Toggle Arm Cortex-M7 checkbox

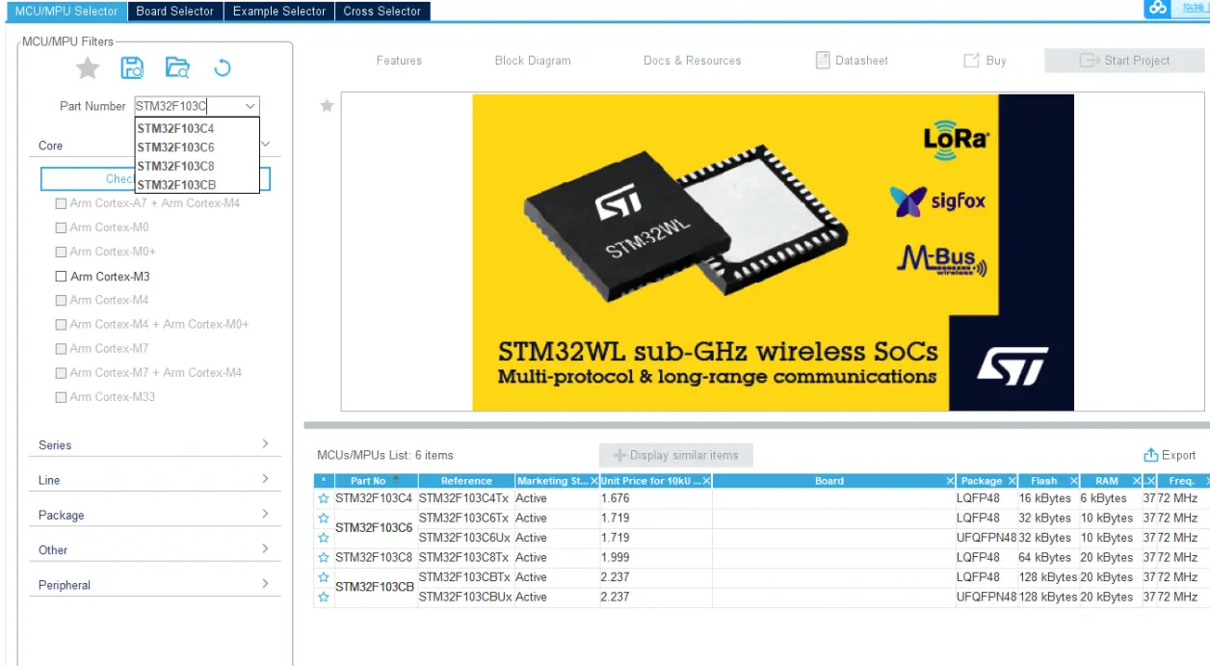(61, 349)
